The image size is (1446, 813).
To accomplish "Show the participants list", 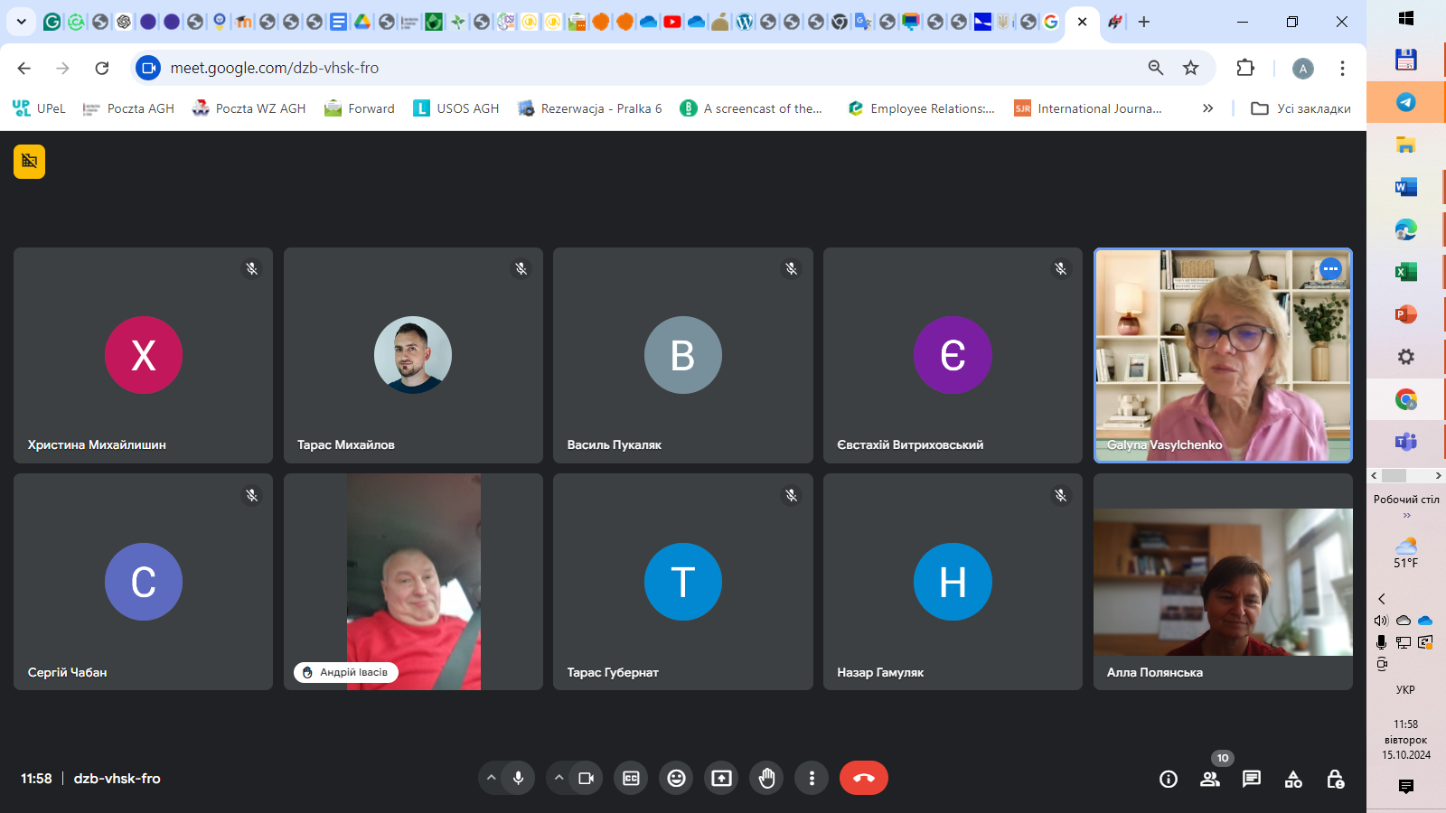I will 1209,779.
